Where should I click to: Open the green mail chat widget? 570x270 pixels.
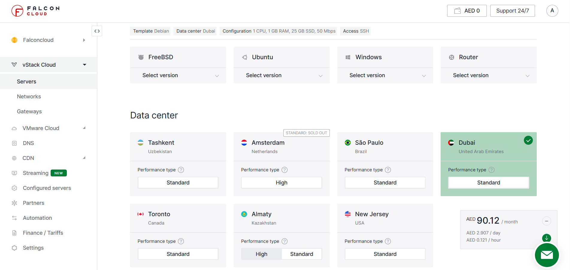[x=547, y=255]
